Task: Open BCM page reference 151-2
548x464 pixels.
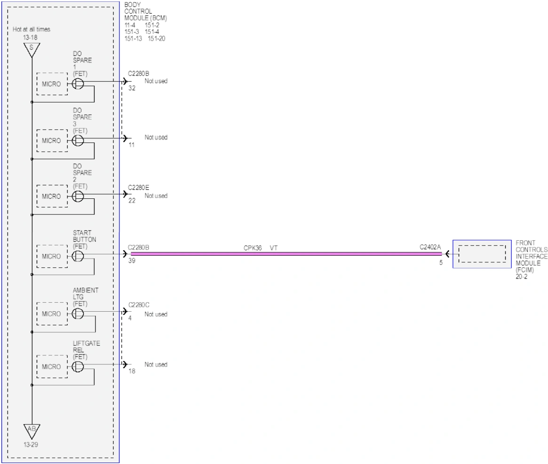Action: pyautogui.click(x=152, y=25)
